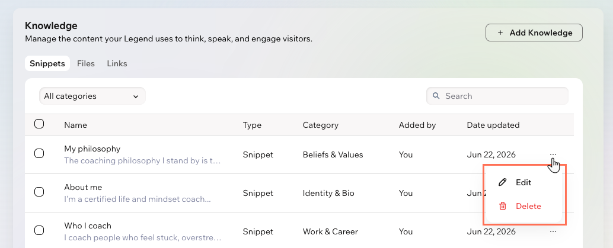Click the Knowledge heading

(51, 26)
